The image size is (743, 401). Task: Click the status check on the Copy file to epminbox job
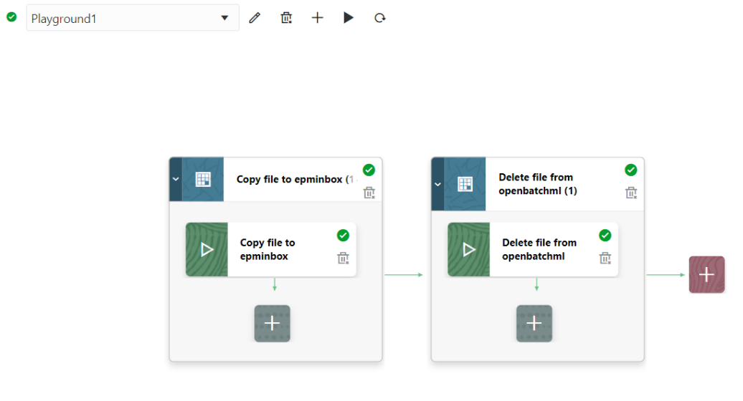click(x=343, y=235)
